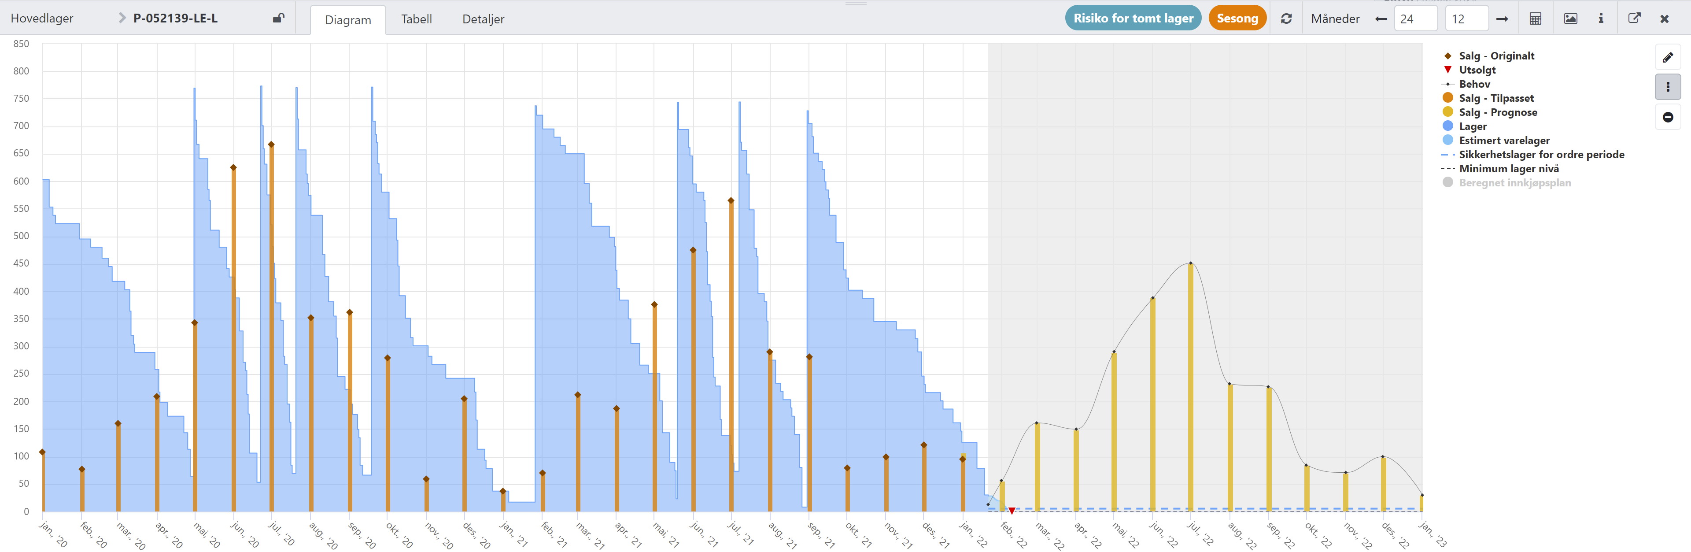The height and width of the screenshot is (552, 1691).
Task: Click the image export icon
Action: tap(1570, 19)
